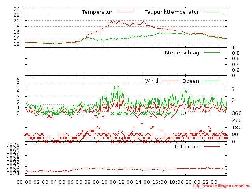Click the 20:00 time axis label
252x189 pixels.
point(193,182)
